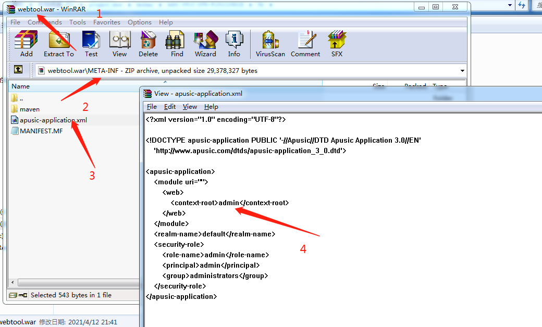542x327 pixels.
Task: Click the role-name admin line
Action: pos(216,255)
